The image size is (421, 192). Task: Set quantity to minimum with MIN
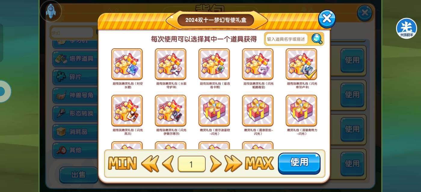pyautogui.click(x=122, y=164)
